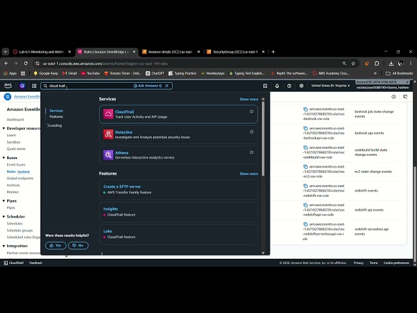Screen dimensions: 417x313
Task: Open the CloudShell toolbar icon
Action: click(x=265, y=85)
